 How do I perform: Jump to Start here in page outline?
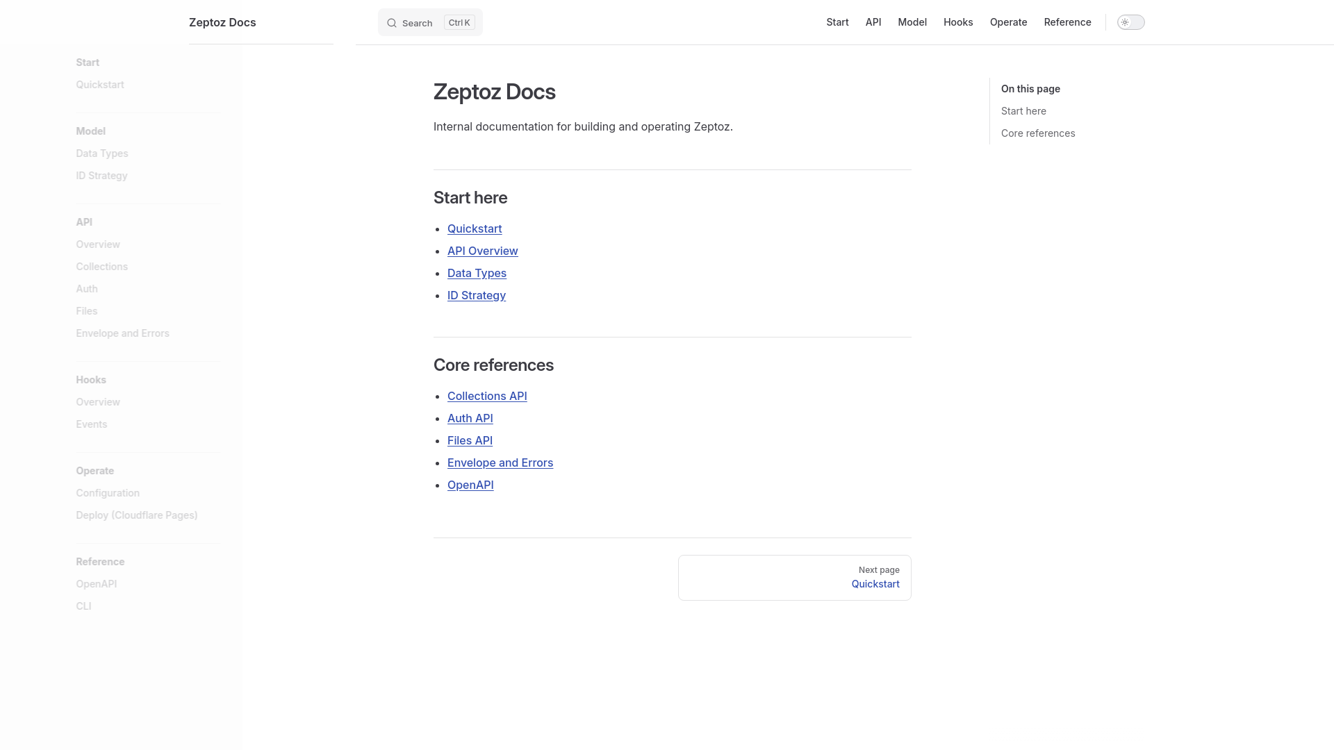(1023, 111)
